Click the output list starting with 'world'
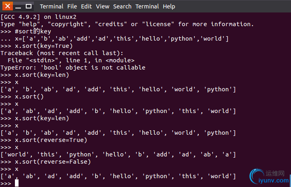Image resolution: width=291 pixels, height=187 pixels. 118,154
